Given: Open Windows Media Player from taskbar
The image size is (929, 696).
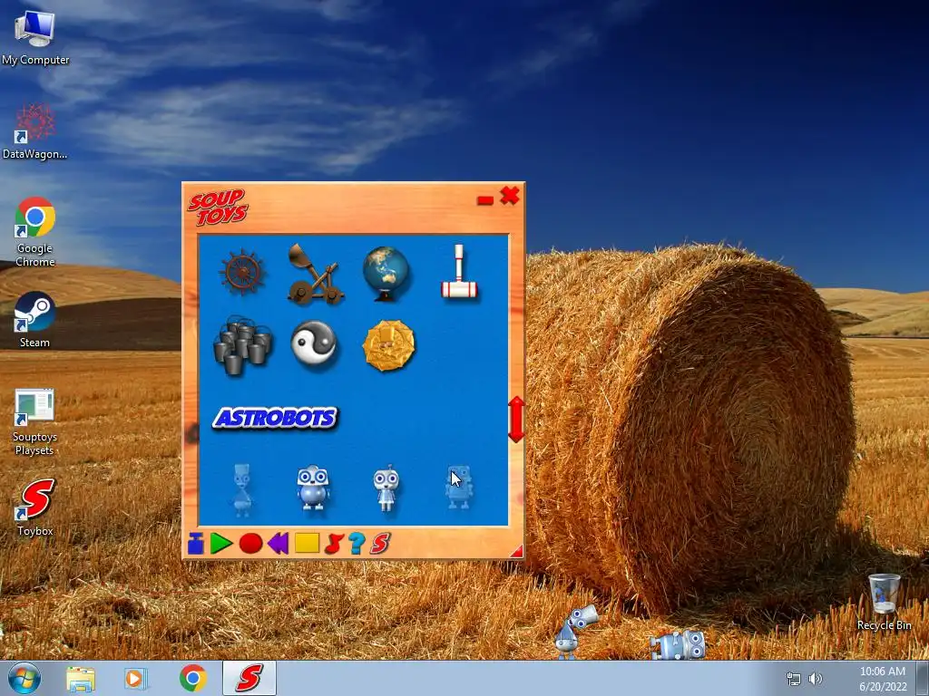Looking at the screenshot, I should pos(136,679).
